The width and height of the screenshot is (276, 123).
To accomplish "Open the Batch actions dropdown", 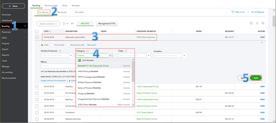I will (48, 24).
